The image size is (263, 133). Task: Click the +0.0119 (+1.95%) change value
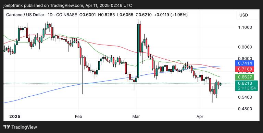171,15
